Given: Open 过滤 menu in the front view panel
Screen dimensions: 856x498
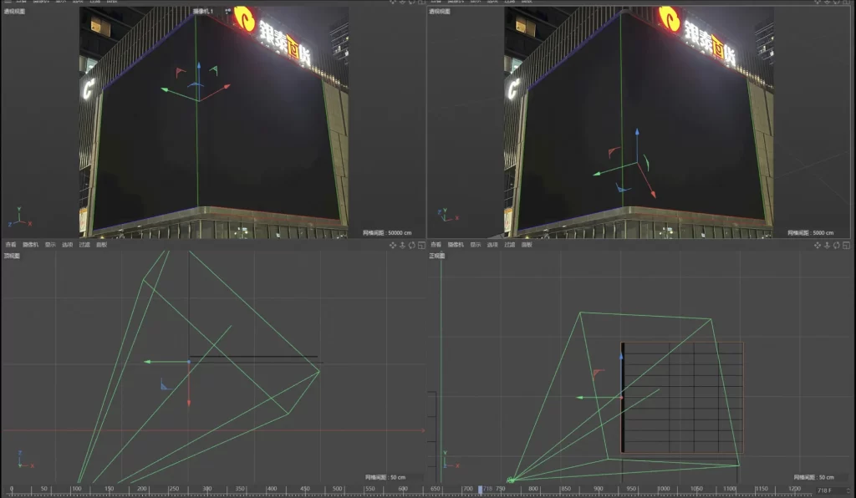Looking at the screenshot, I should pyautogui.click(x=509, y=245).
